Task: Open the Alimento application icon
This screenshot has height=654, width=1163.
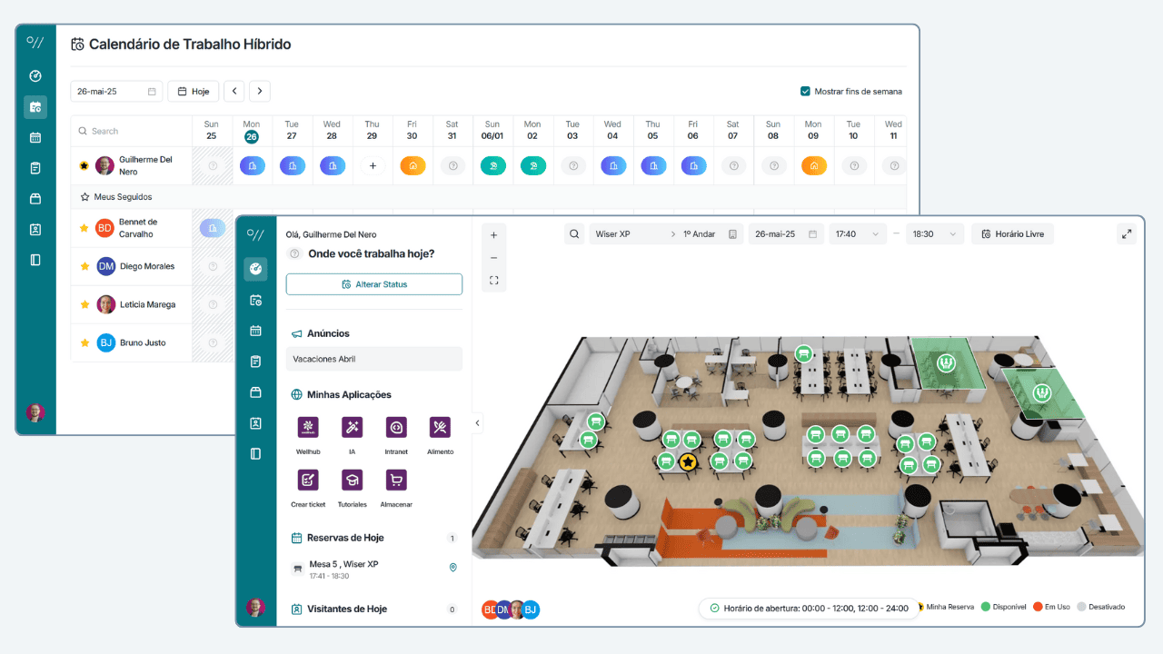Action: [440, 427]
